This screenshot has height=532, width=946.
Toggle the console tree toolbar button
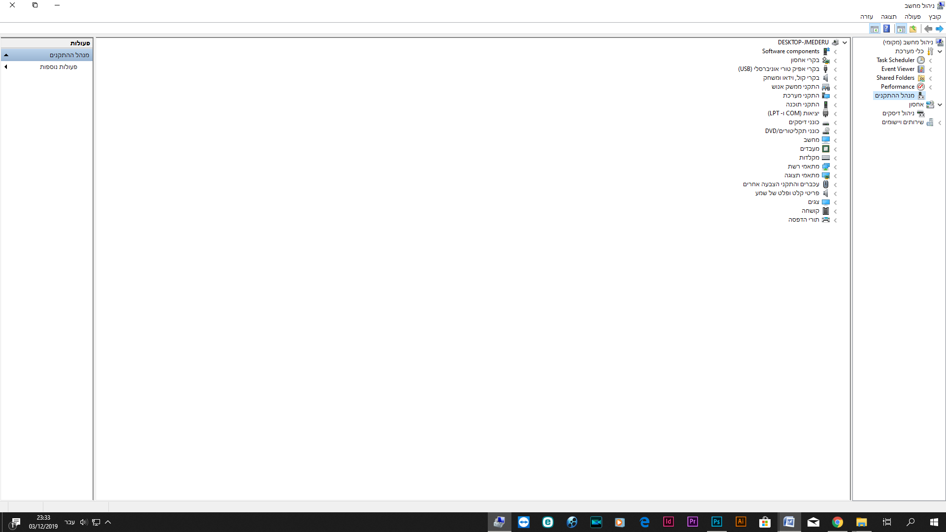point(901,29)
